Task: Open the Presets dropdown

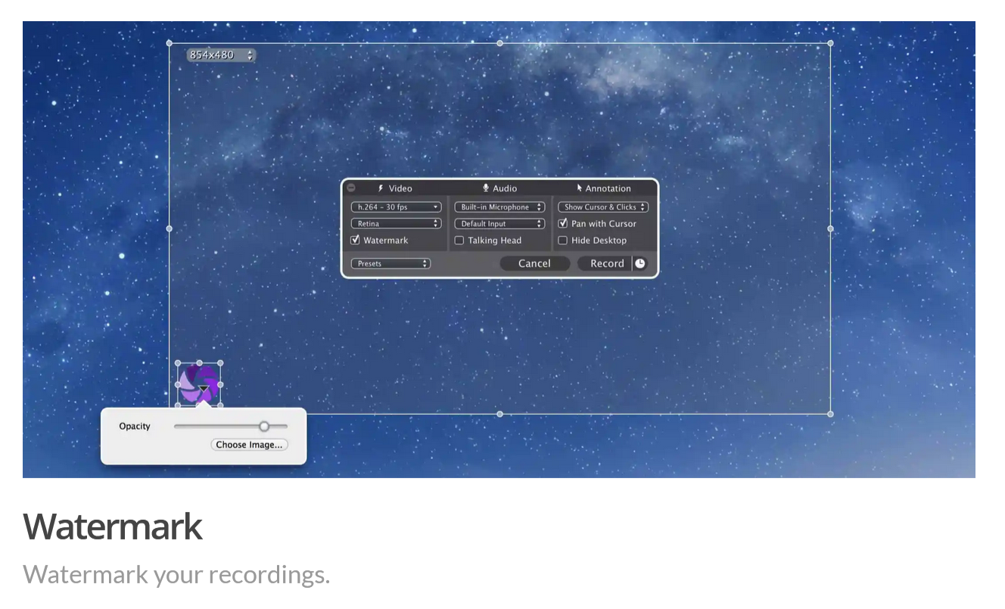Action: pyautogui.click(x=390, y=263)
